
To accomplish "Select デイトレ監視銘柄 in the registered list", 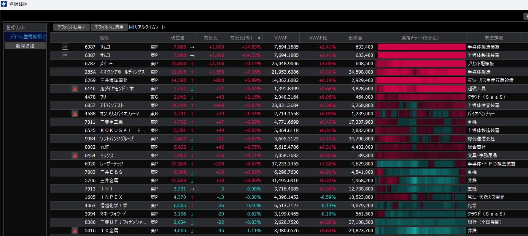I will 26,36.
